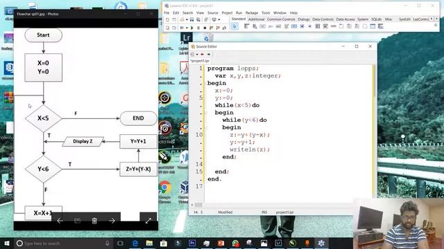
Task: Click the Step Over debug icon
Action: point(218,28)
